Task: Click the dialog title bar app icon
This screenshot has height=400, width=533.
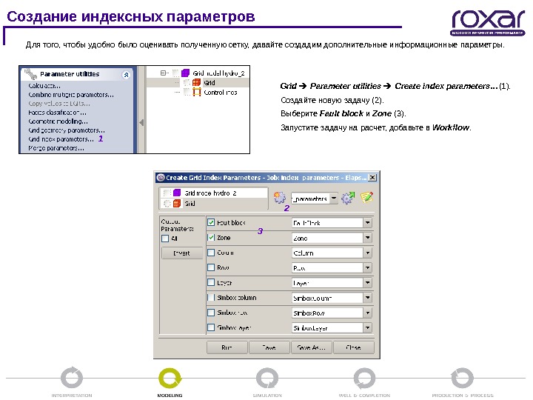Action: pos(161,177)
